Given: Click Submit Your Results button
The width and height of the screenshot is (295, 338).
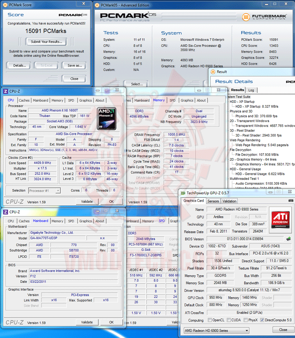Looking at the screenshot, I should tap(46, 42).
